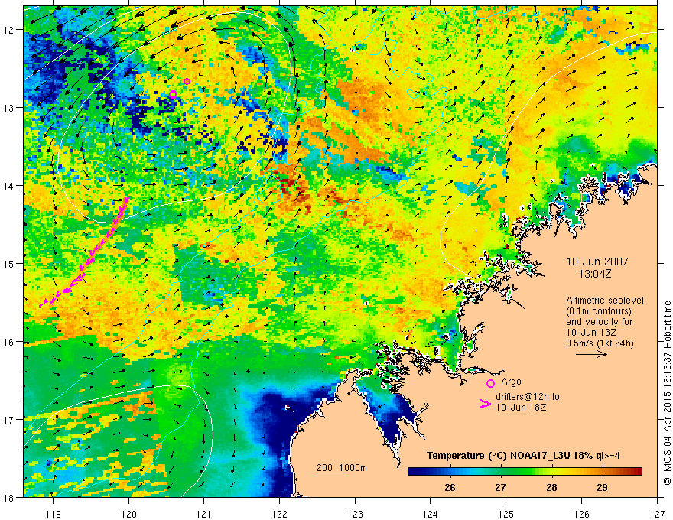Viewport: 673px width, 520px height.
Task: Click the 121 longitude axis label
Action: (x=204, y=514)
